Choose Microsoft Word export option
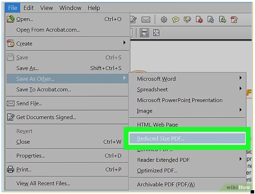 [187, 79]
